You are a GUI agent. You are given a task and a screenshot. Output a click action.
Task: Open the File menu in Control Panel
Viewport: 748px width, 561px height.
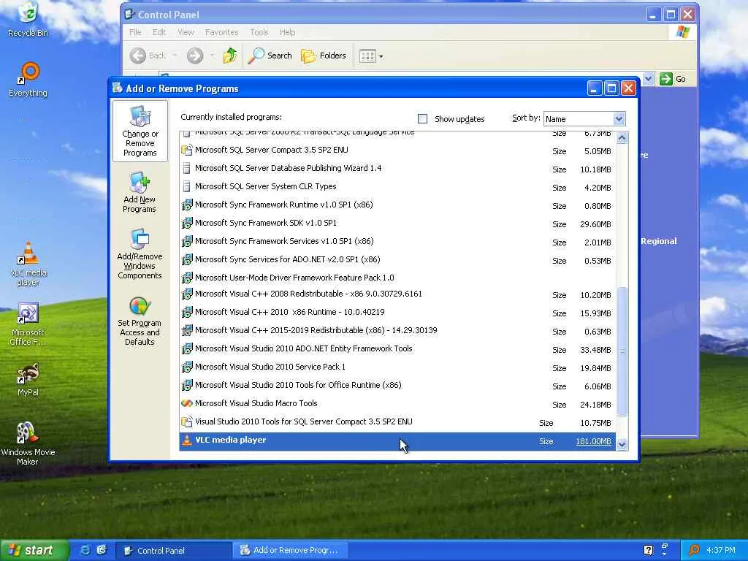135,32
